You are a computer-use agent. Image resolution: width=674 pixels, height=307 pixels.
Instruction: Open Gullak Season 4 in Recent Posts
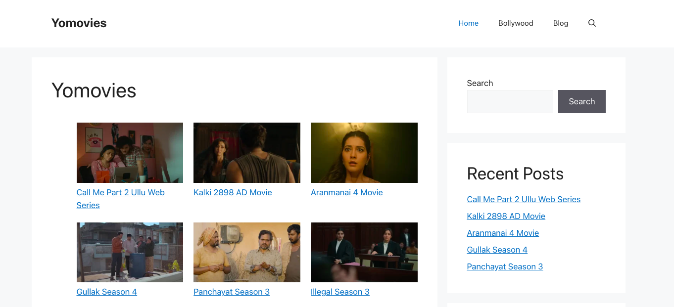point(497,250)
